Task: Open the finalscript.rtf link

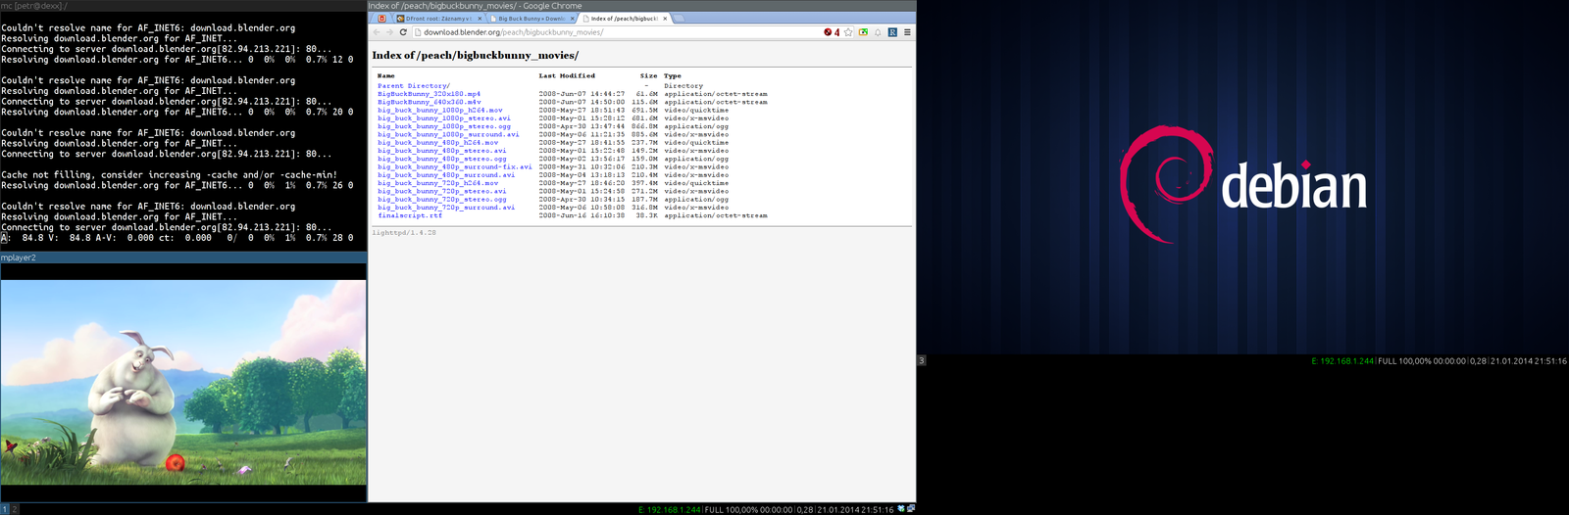Action: [410, 215]
